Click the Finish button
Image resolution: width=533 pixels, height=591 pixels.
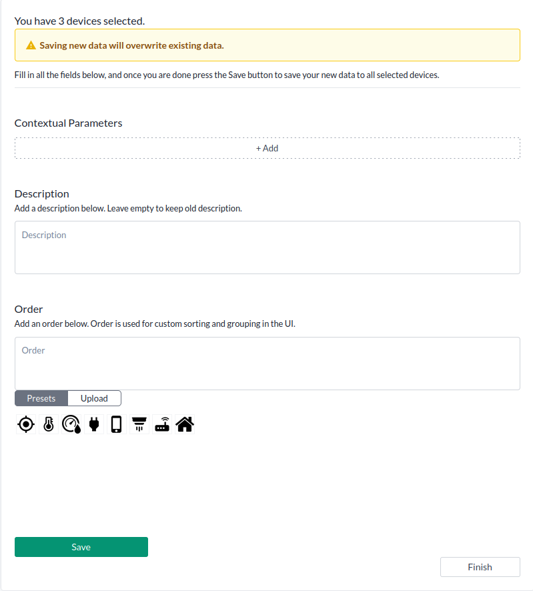[480, 567]
